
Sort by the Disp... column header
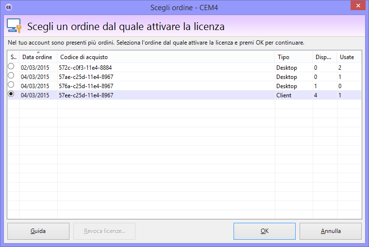click(x=325, y=57)
